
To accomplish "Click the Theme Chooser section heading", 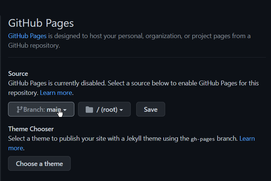I will coord(31,129).
